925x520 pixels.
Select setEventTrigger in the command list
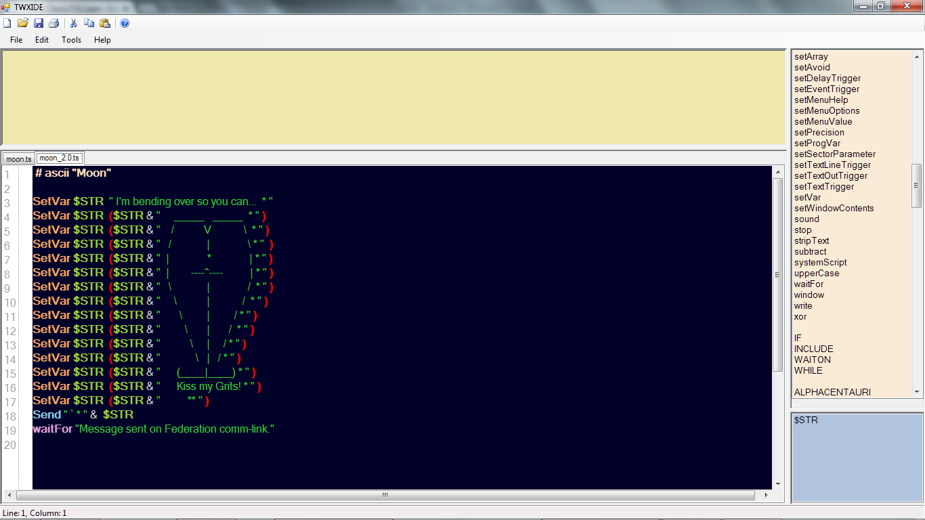(x=827, y=89)
